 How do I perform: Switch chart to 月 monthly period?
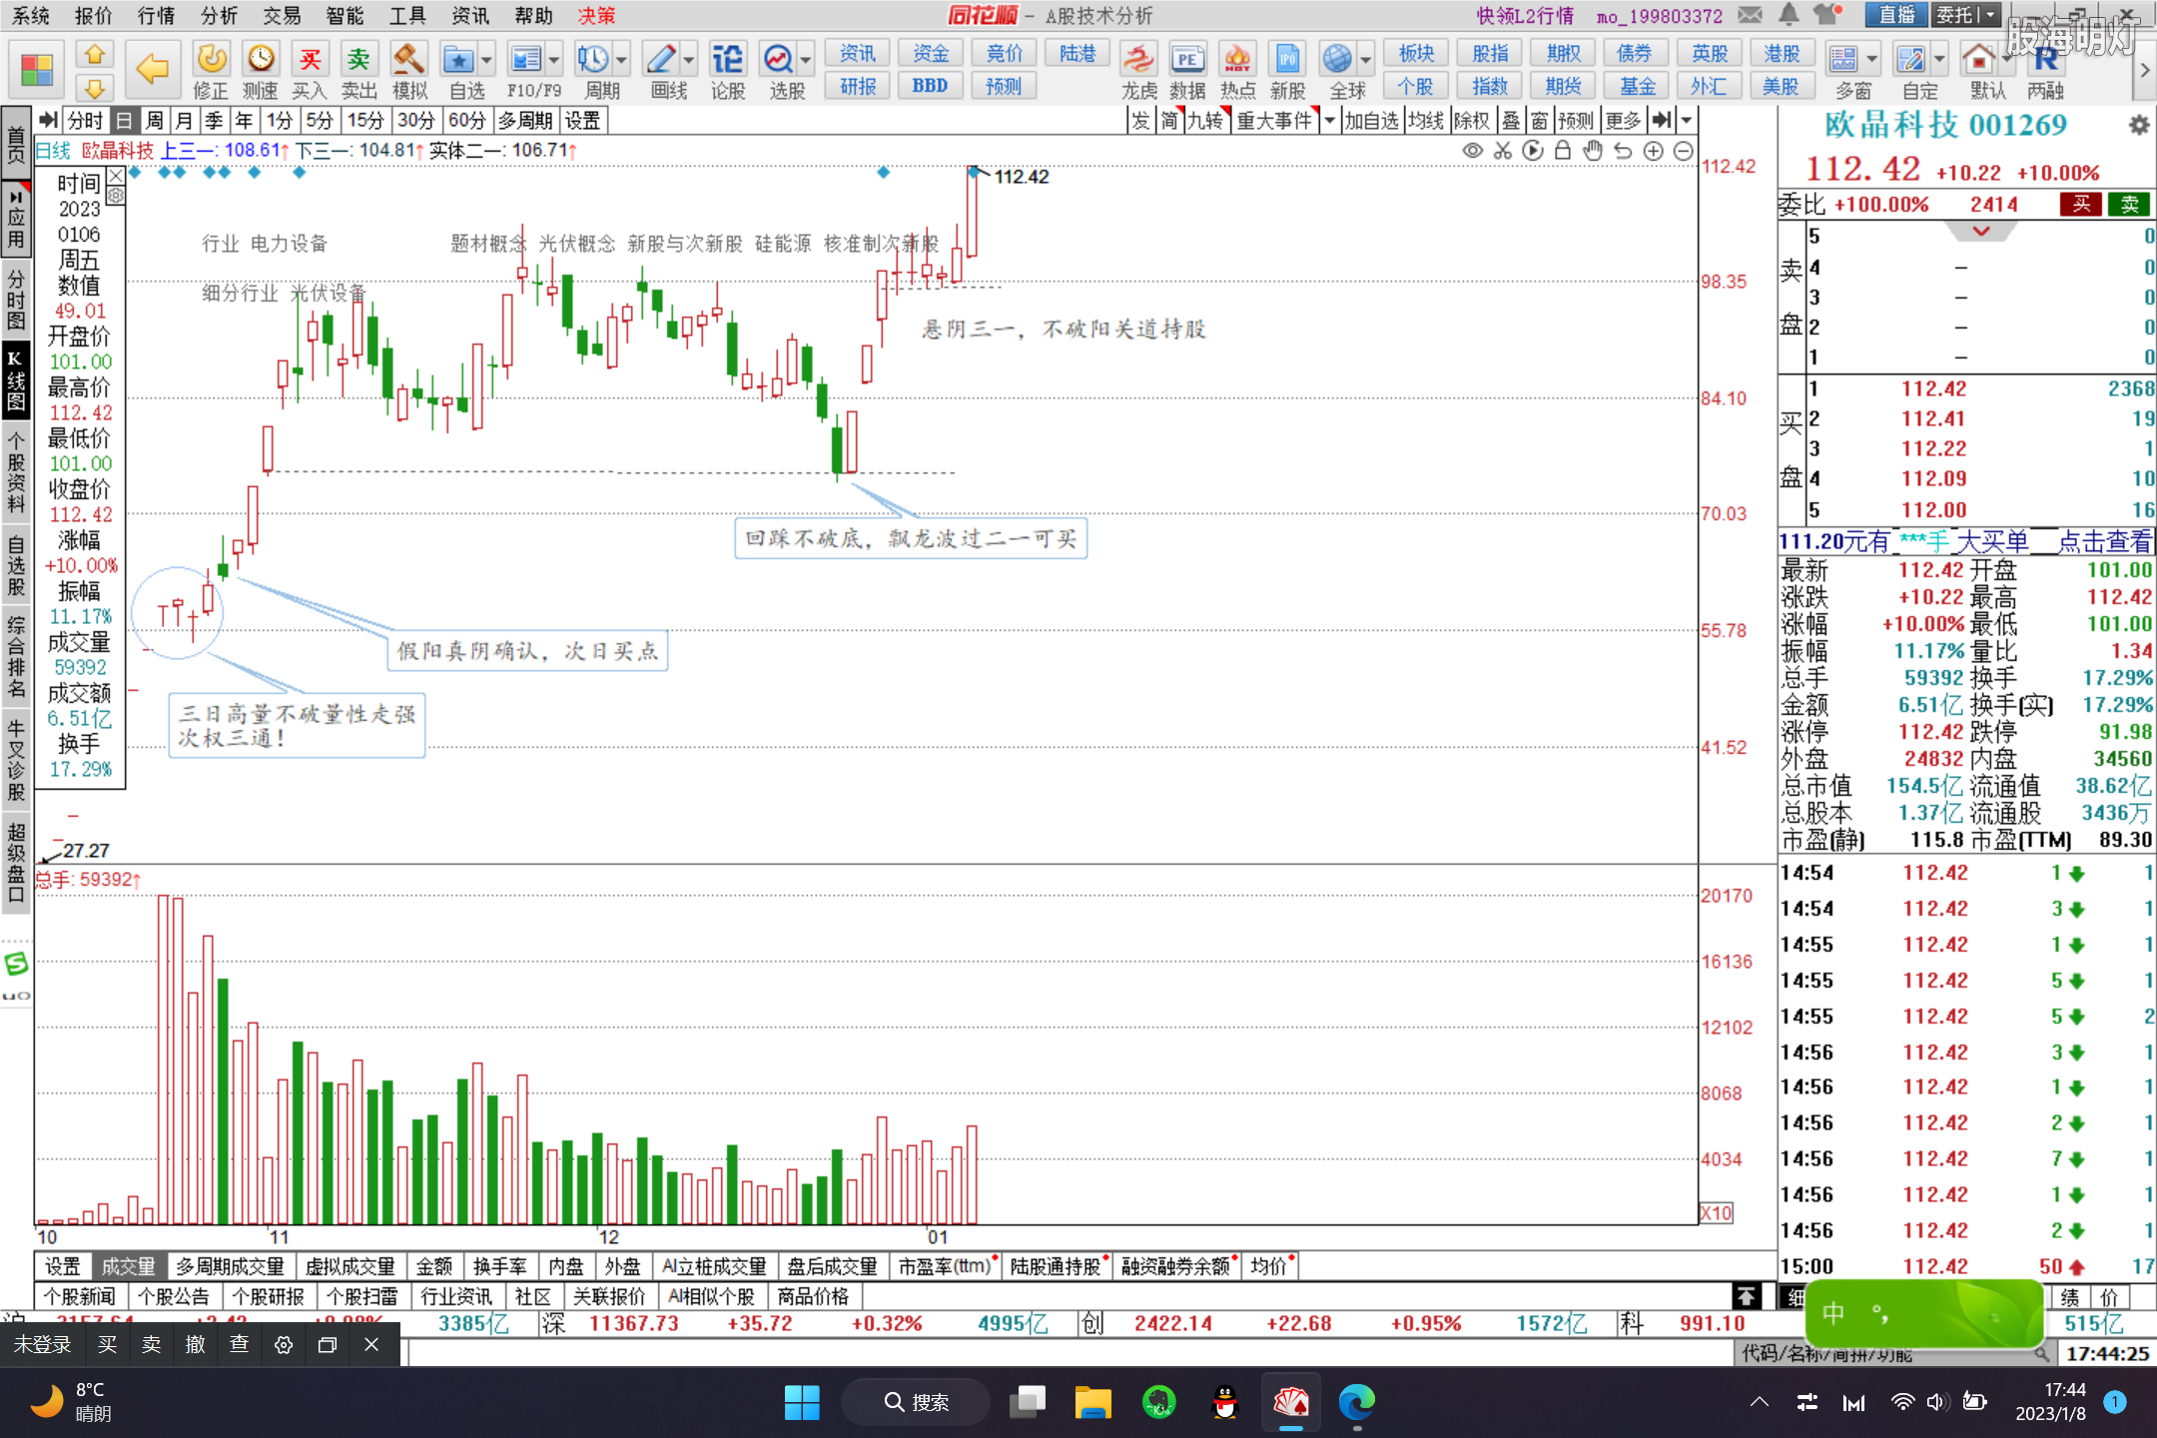(184, 121)
